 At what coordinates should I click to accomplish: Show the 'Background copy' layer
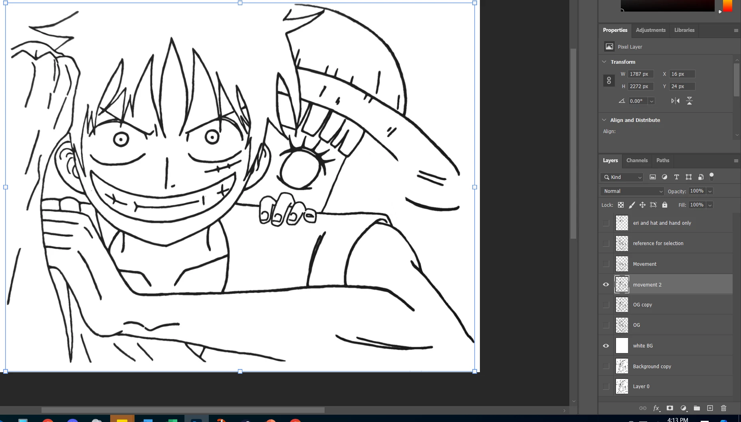click(x=606, y=366)
